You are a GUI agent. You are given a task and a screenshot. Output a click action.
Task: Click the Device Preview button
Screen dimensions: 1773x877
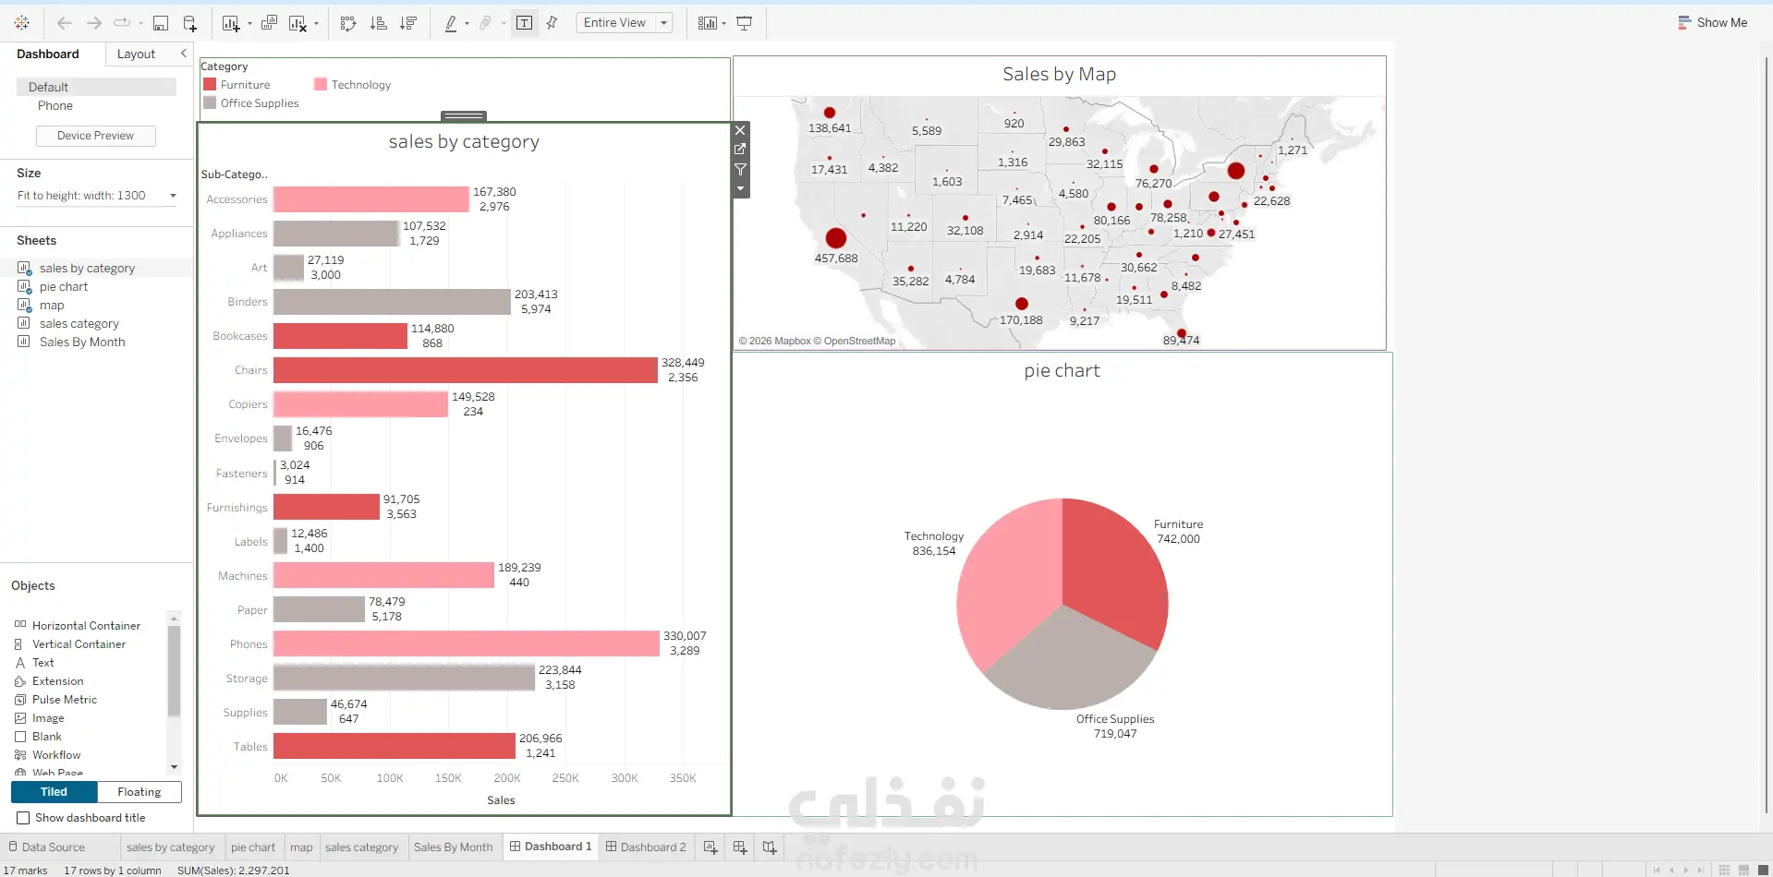[x=95, y=136]
